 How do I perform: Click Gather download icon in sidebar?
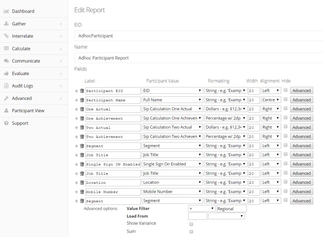[6, 23]
